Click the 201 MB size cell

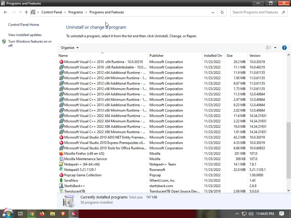click(x=240, y=154)
